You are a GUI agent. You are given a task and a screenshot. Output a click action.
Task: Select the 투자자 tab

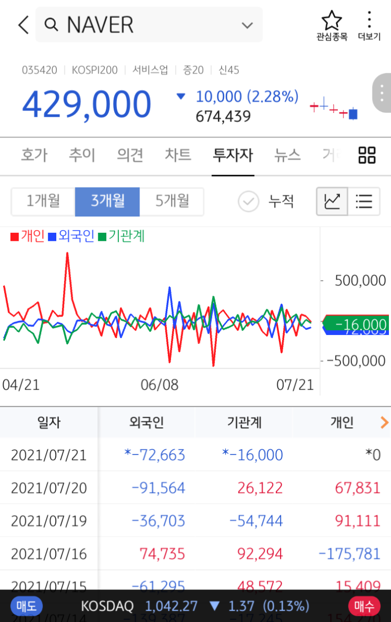click(233, 155)
